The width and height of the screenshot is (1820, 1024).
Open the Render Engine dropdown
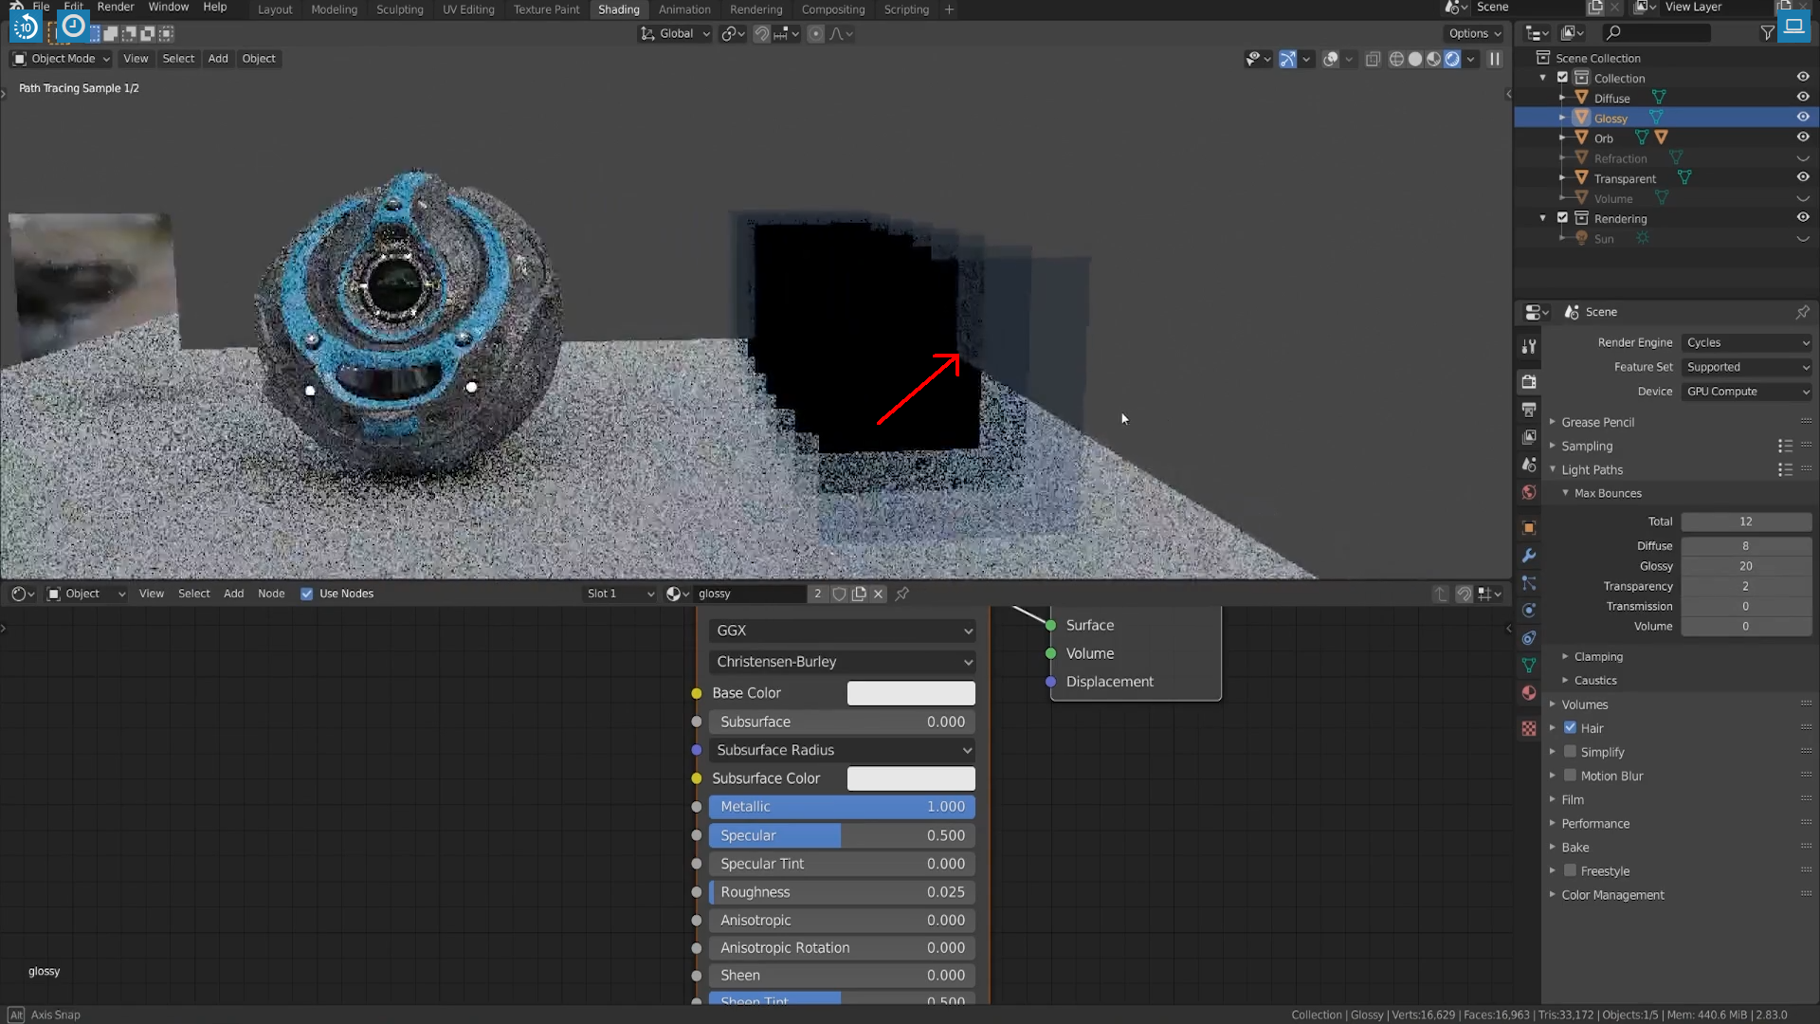(1747, 342)
